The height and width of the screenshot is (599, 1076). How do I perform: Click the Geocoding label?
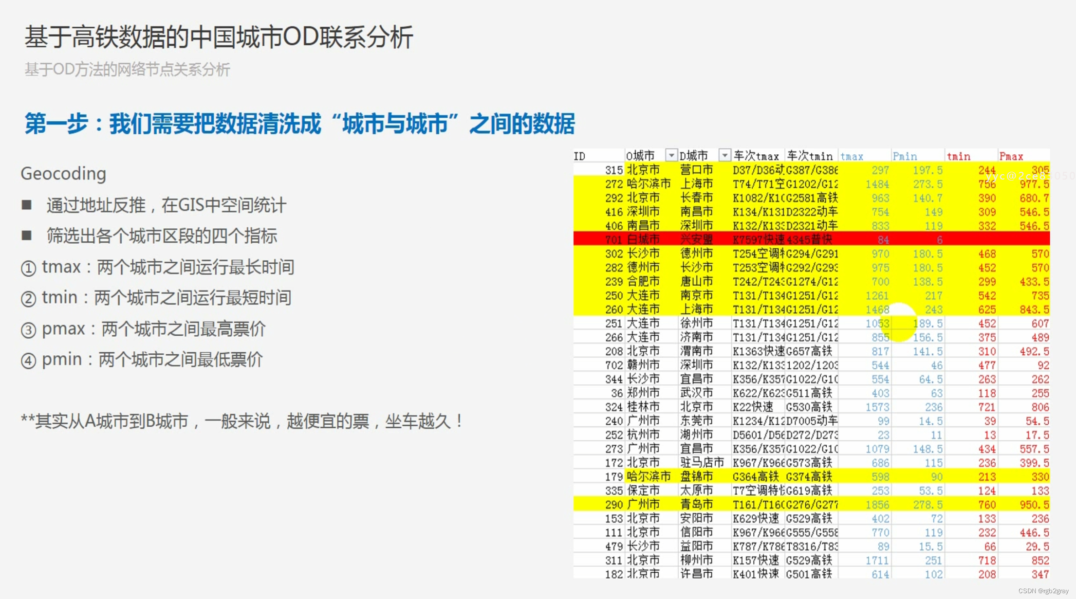pos(63,174)
